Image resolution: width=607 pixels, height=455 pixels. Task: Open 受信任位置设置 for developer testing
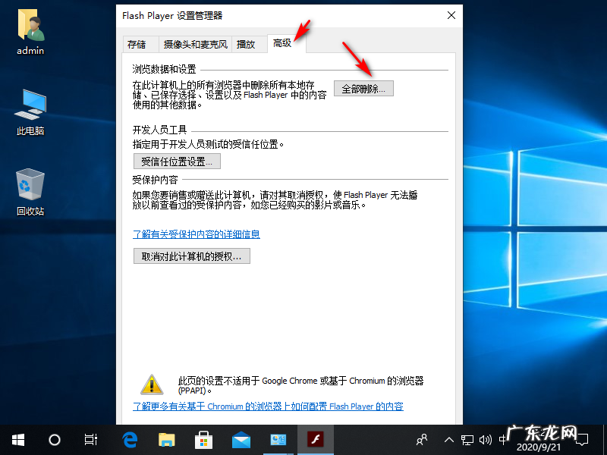(x=177, y=161)
